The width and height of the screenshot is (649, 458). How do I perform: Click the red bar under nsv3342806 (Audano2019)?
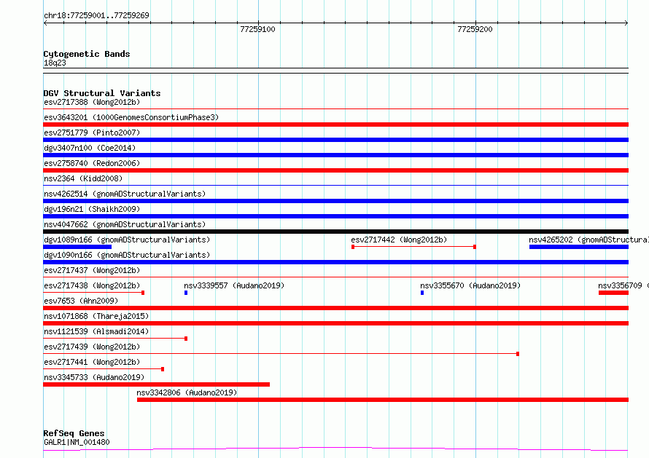[383, 400]
